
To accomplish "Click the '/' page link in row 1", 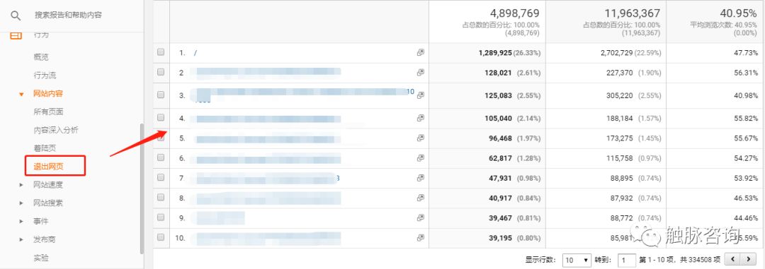I will [195, 53].
